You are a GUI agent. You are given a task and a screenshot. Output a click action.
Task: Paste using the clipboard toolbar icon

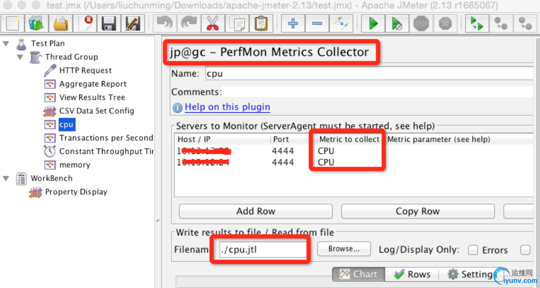(261, 24)
